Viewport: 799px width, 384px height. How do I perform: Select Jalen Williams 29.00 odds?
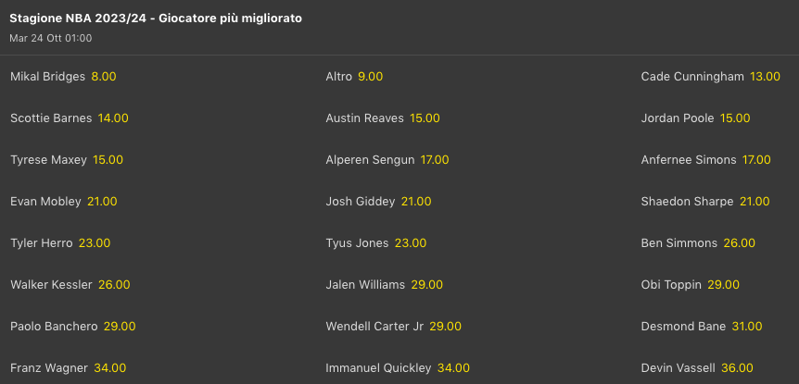(427, 285)
